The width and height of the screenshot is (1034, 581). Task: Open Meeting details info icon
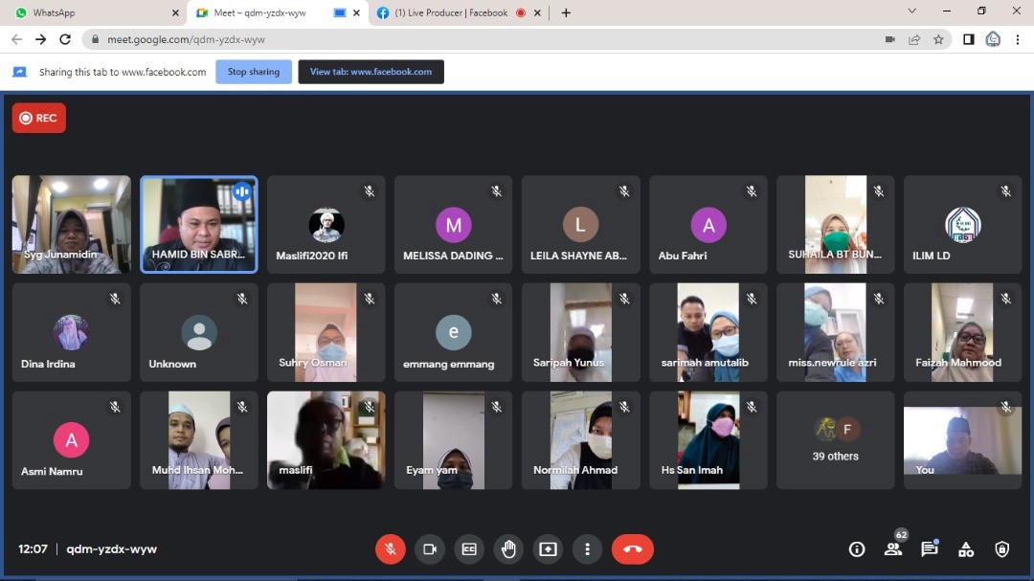(x=857, y=548)
